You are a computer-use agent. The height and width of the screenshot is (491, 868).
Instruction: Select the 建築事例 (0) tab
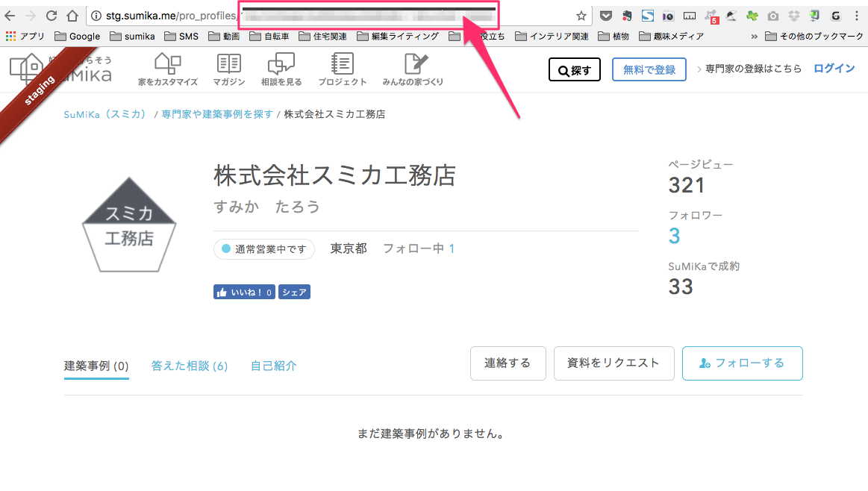pos(96,366)
